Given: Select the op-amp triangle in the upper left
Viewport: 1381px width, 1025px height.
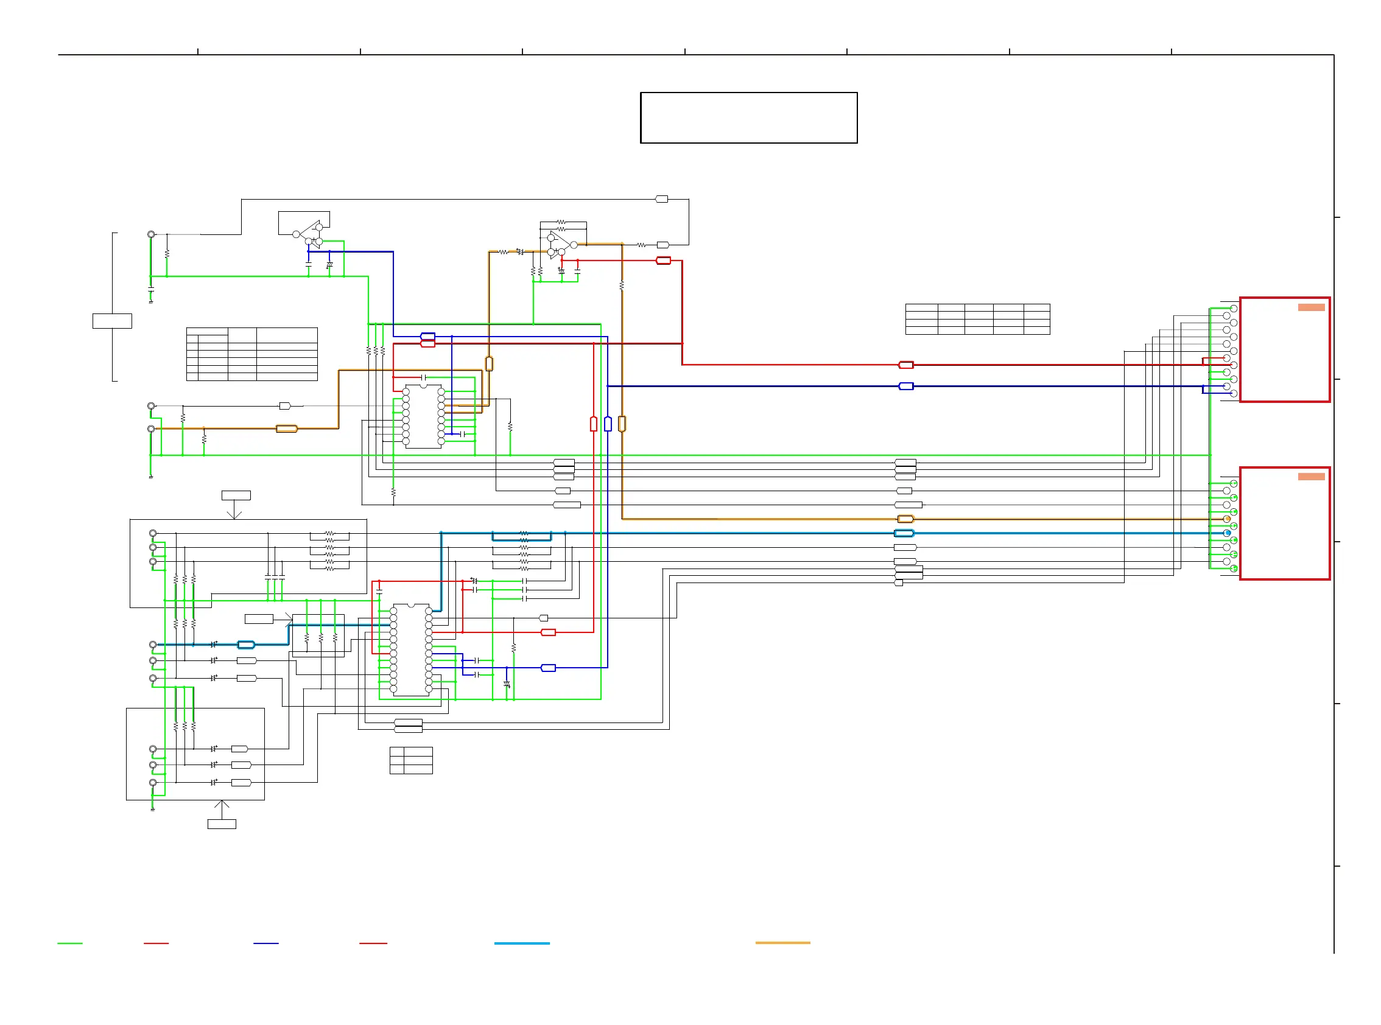Looking at the screenshot, I should click(x=310, y=234).
